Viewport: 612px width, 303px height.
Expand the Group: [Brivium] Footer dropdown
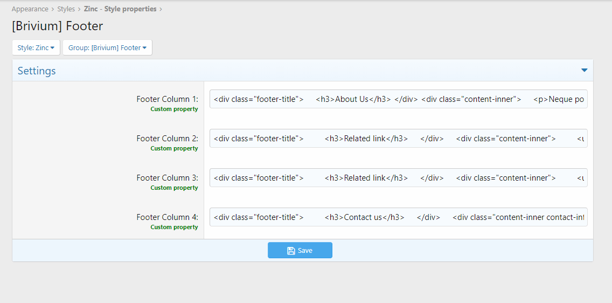point(107,47)
